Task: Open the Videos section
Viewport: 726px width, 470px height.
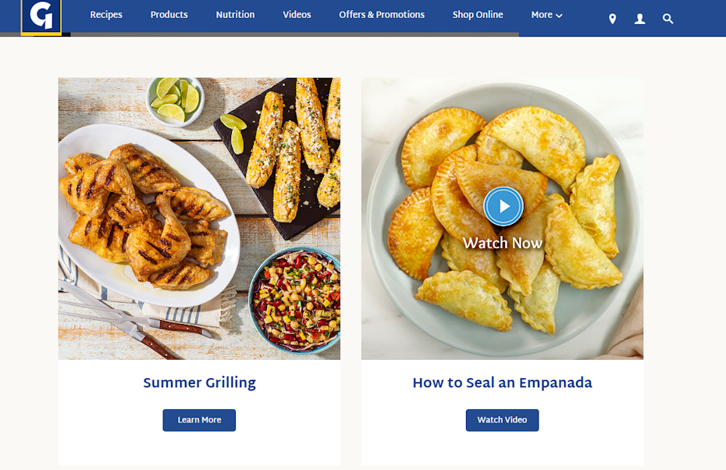Action: 297,15
